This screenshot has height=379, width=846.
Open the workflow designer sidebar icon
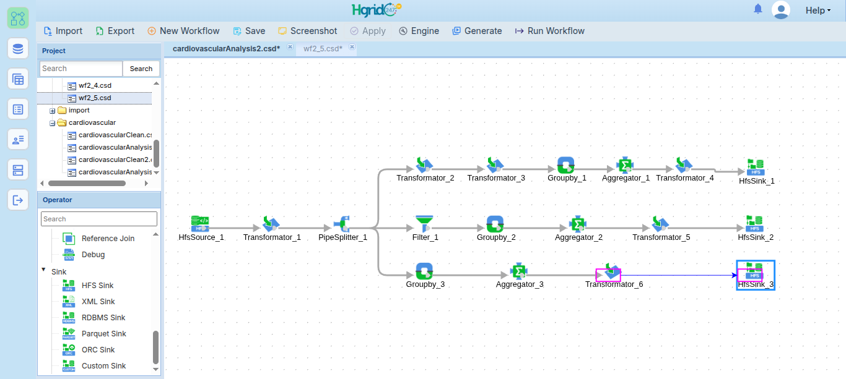(18, 18)
